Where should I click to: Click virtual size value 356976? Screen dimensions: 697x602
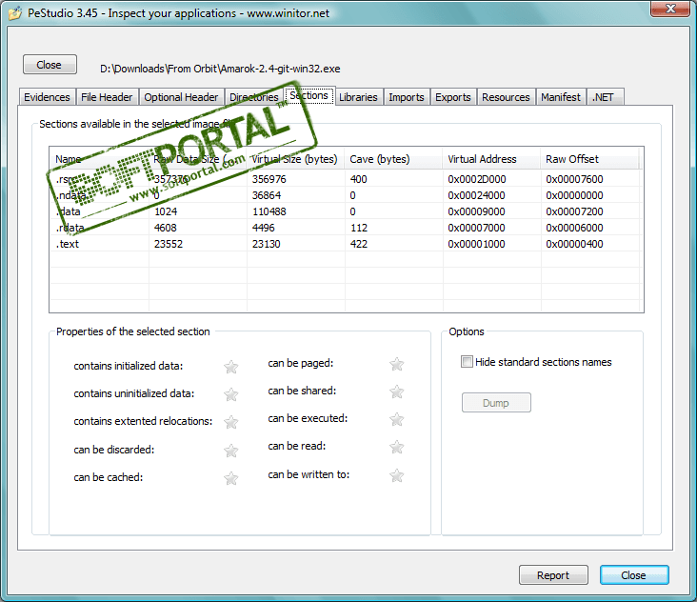point(269,179)
